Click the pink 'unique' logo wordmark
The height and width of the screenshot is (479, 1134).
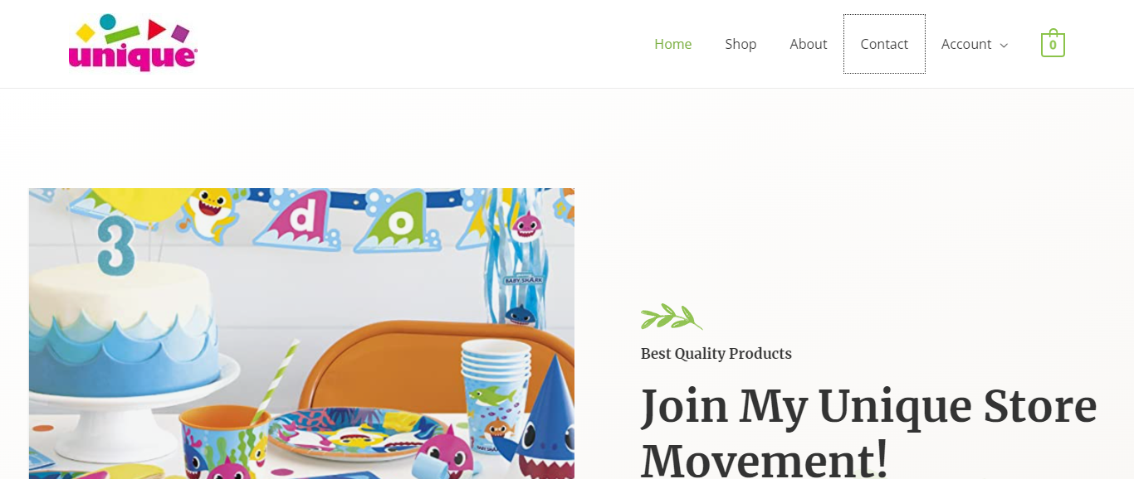click(x=133, y=57)
